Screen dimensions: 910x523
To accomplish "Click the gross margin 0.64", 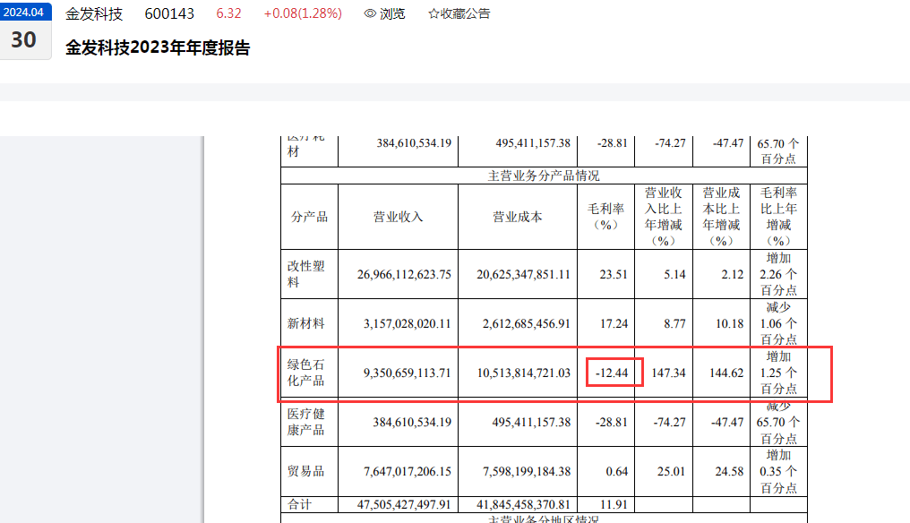I will click(x=617, y=472).
